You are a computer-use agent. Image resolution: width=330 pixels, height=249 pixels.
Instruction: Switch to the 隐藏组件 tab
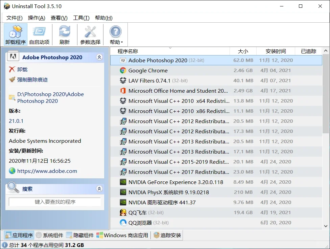(x=80, y=235)
